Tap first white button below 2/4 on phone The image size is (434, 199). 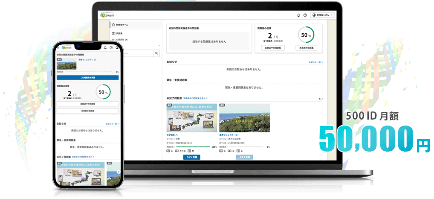[x=88, y=104]
